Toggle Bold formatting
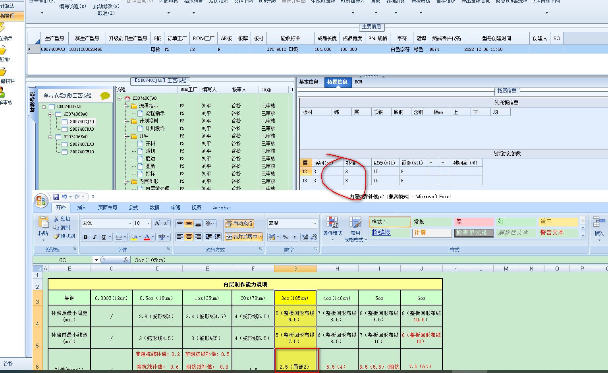The height and width of the screenshot is (373, 608). 85,237
